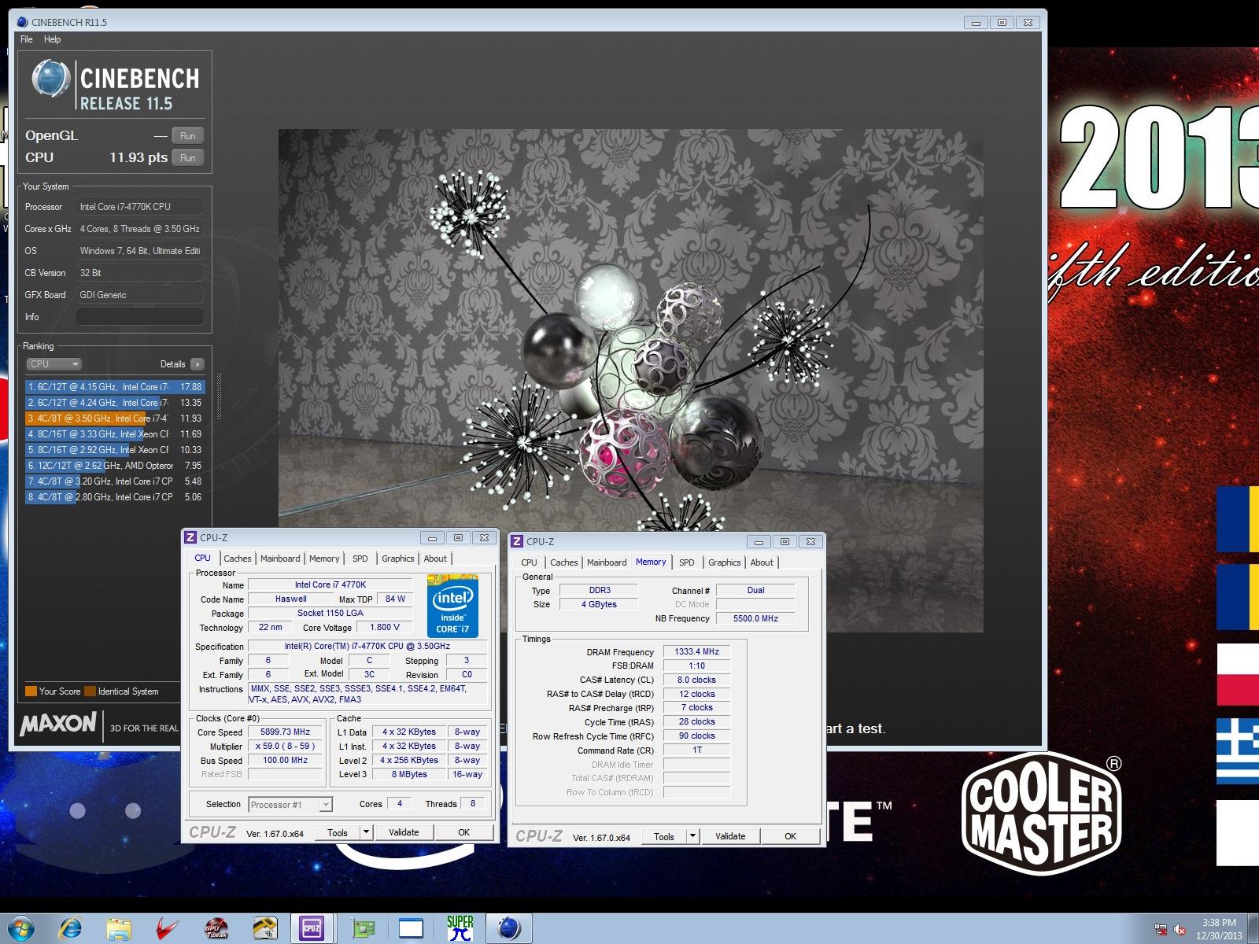
Task: Select ranking row 7 with score 5.48
Action: (x=115, y=481)
